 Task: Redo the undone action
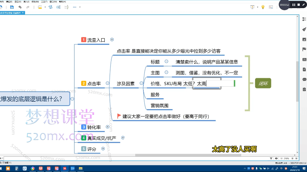(x=28, y=7)
